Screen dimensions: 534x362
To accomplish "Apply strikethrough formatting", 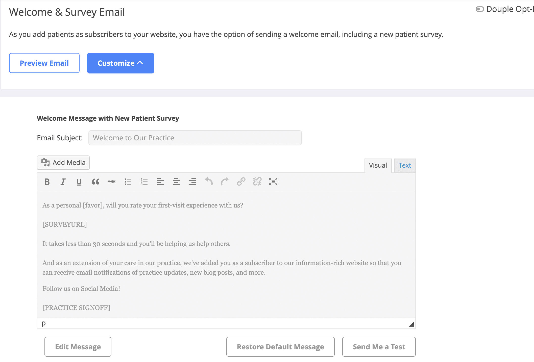I will [x=111, y=182].
